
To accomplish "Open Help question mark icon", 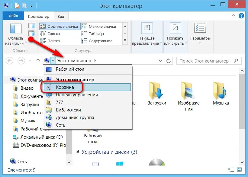I will [241, 16].
